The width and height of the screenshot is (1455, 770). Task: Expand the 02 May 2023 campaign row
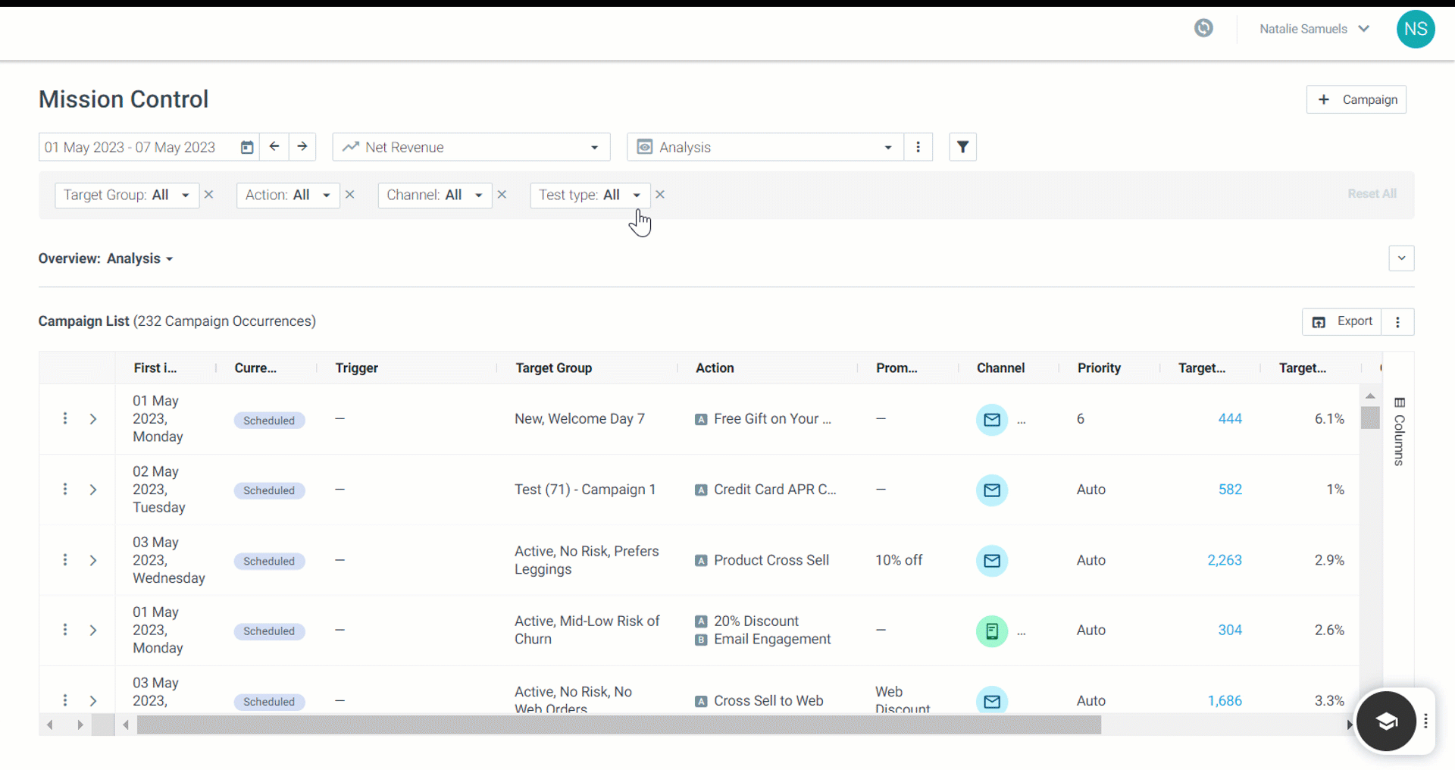tap(93, 490)
